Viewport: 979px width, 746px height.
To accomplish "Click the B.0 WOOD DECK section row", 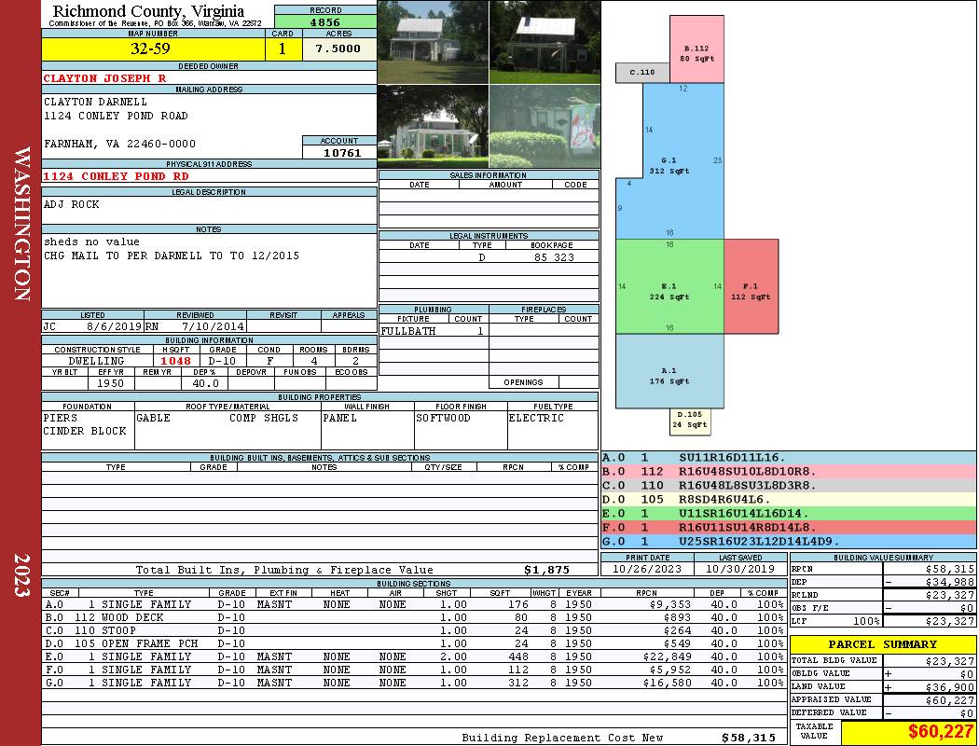I will (x=414, y=617).
